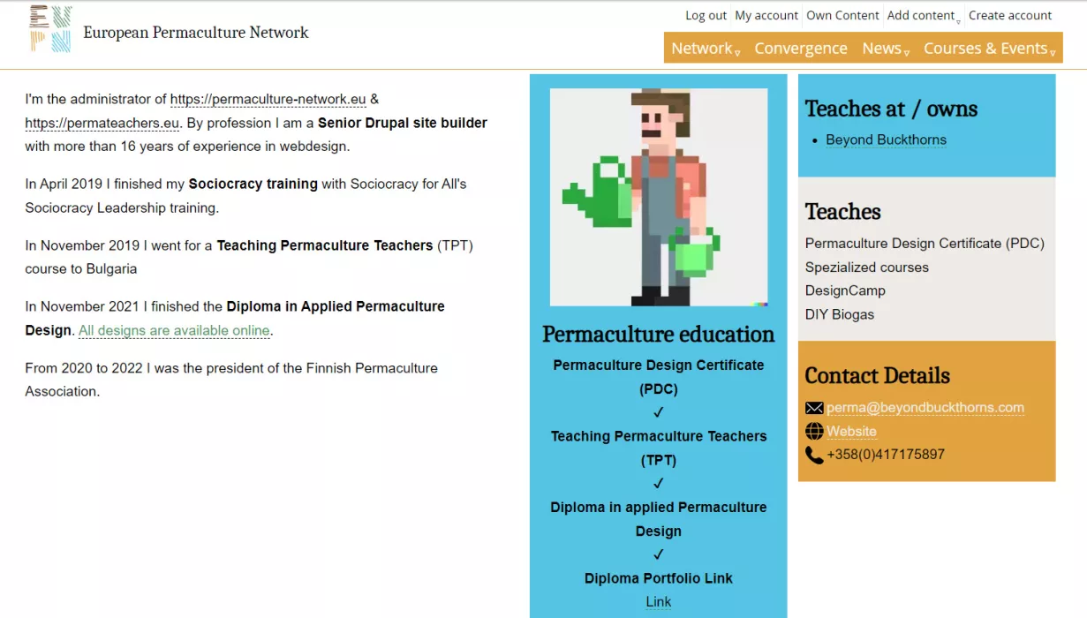Click the bold 'Sociocracy training' text
The image size is (1087, 618).
tap(253, 184)
